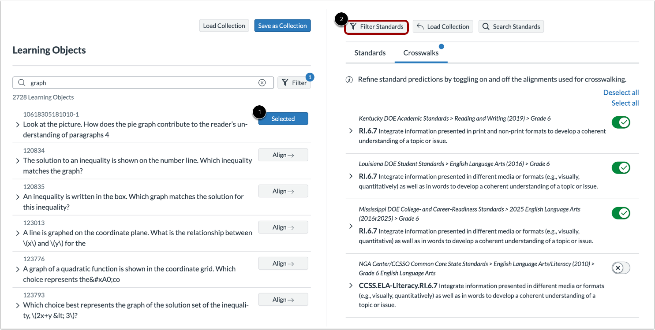Enable the CCSS.ELA-Literacy.RI.6.7 alignment toggle

(x=621, y=267)
